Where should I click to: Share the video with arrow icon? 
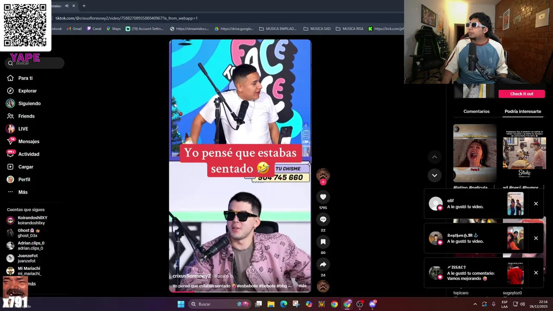pyautogui.click(x=323, y=264)
